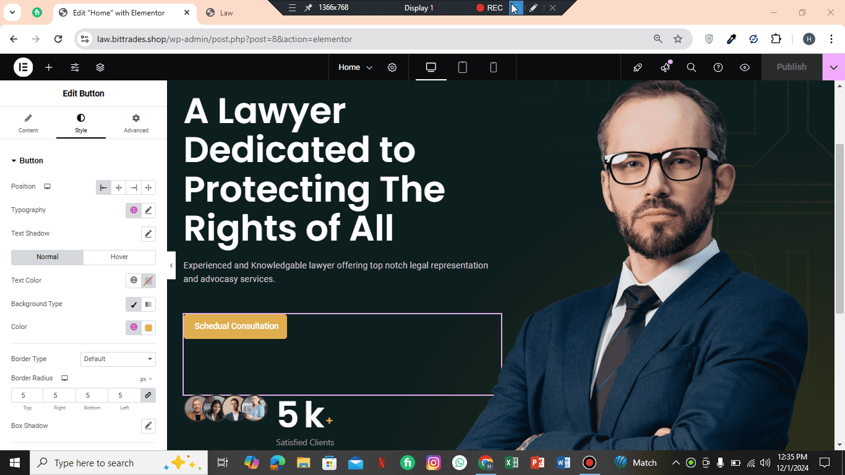Open the Elementor logo menu

point(23,67)
